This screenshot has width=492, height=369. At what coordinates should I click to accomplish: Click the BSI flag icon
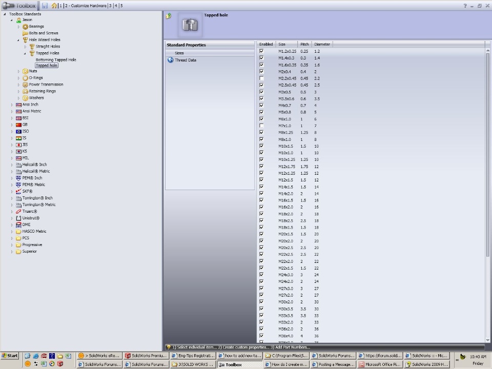tap(18, 118)
